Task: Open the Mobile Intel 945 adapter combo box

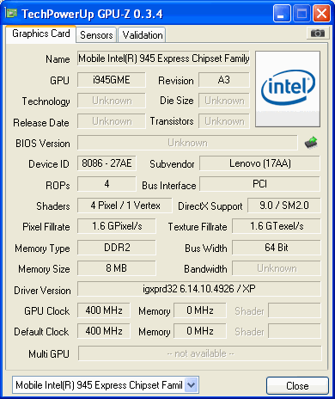Action: tap(106, 385)
